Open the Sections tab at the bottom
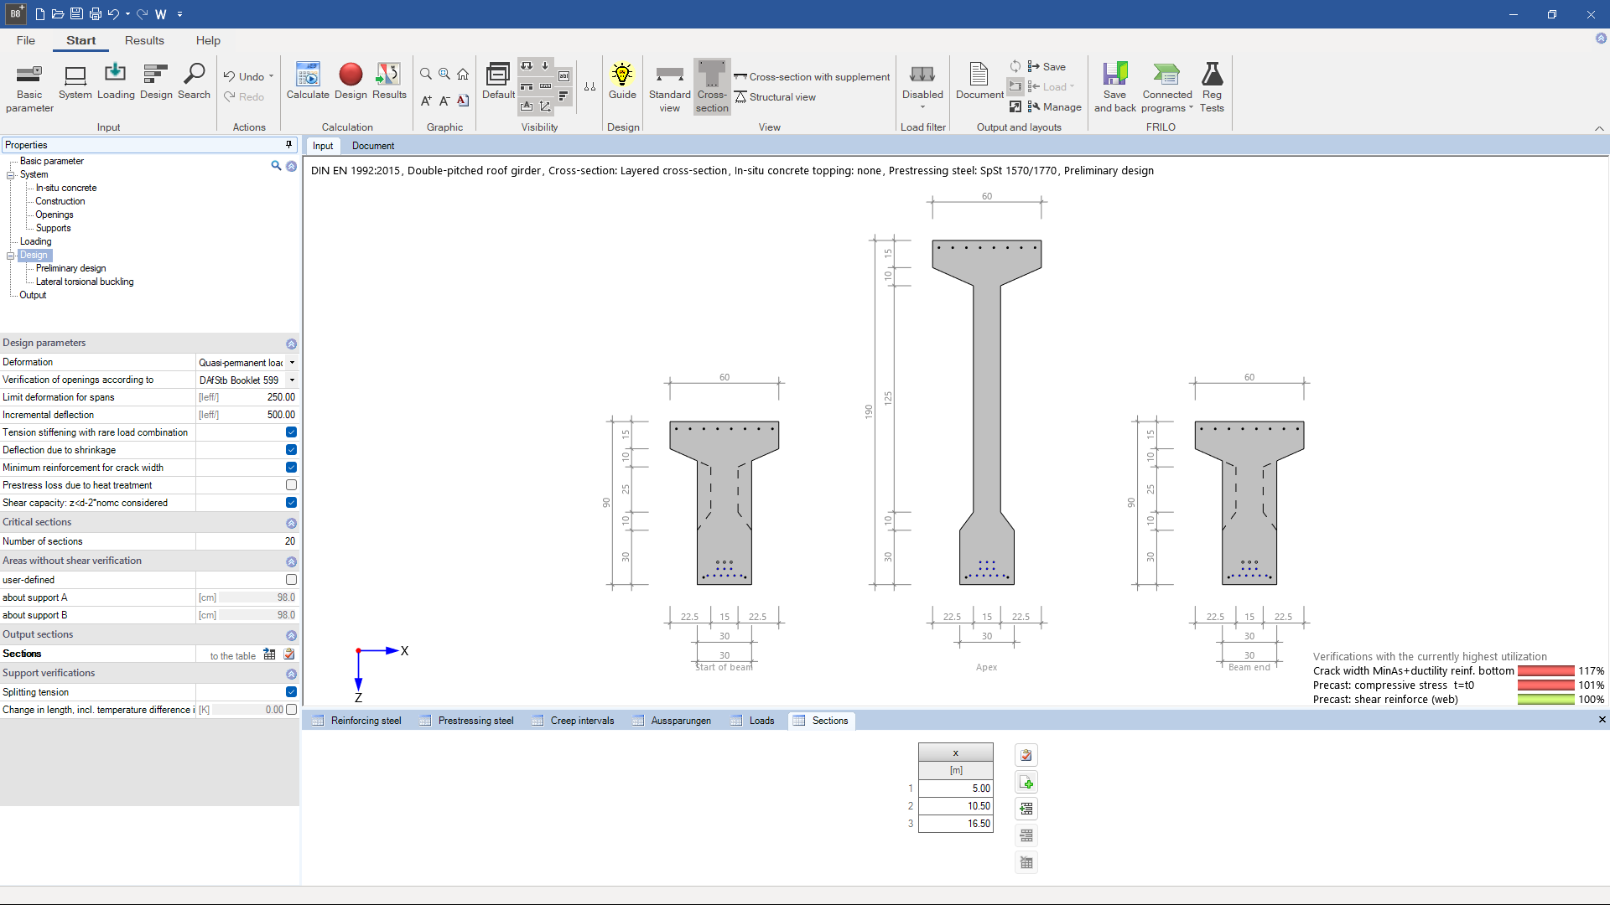Screen dimensions: 1610x905 [x=829, y=721]
